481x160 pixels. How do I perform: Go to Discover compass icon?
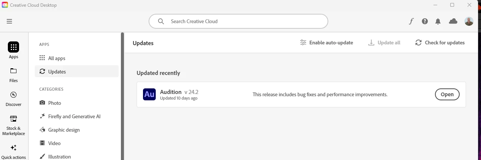13,95
